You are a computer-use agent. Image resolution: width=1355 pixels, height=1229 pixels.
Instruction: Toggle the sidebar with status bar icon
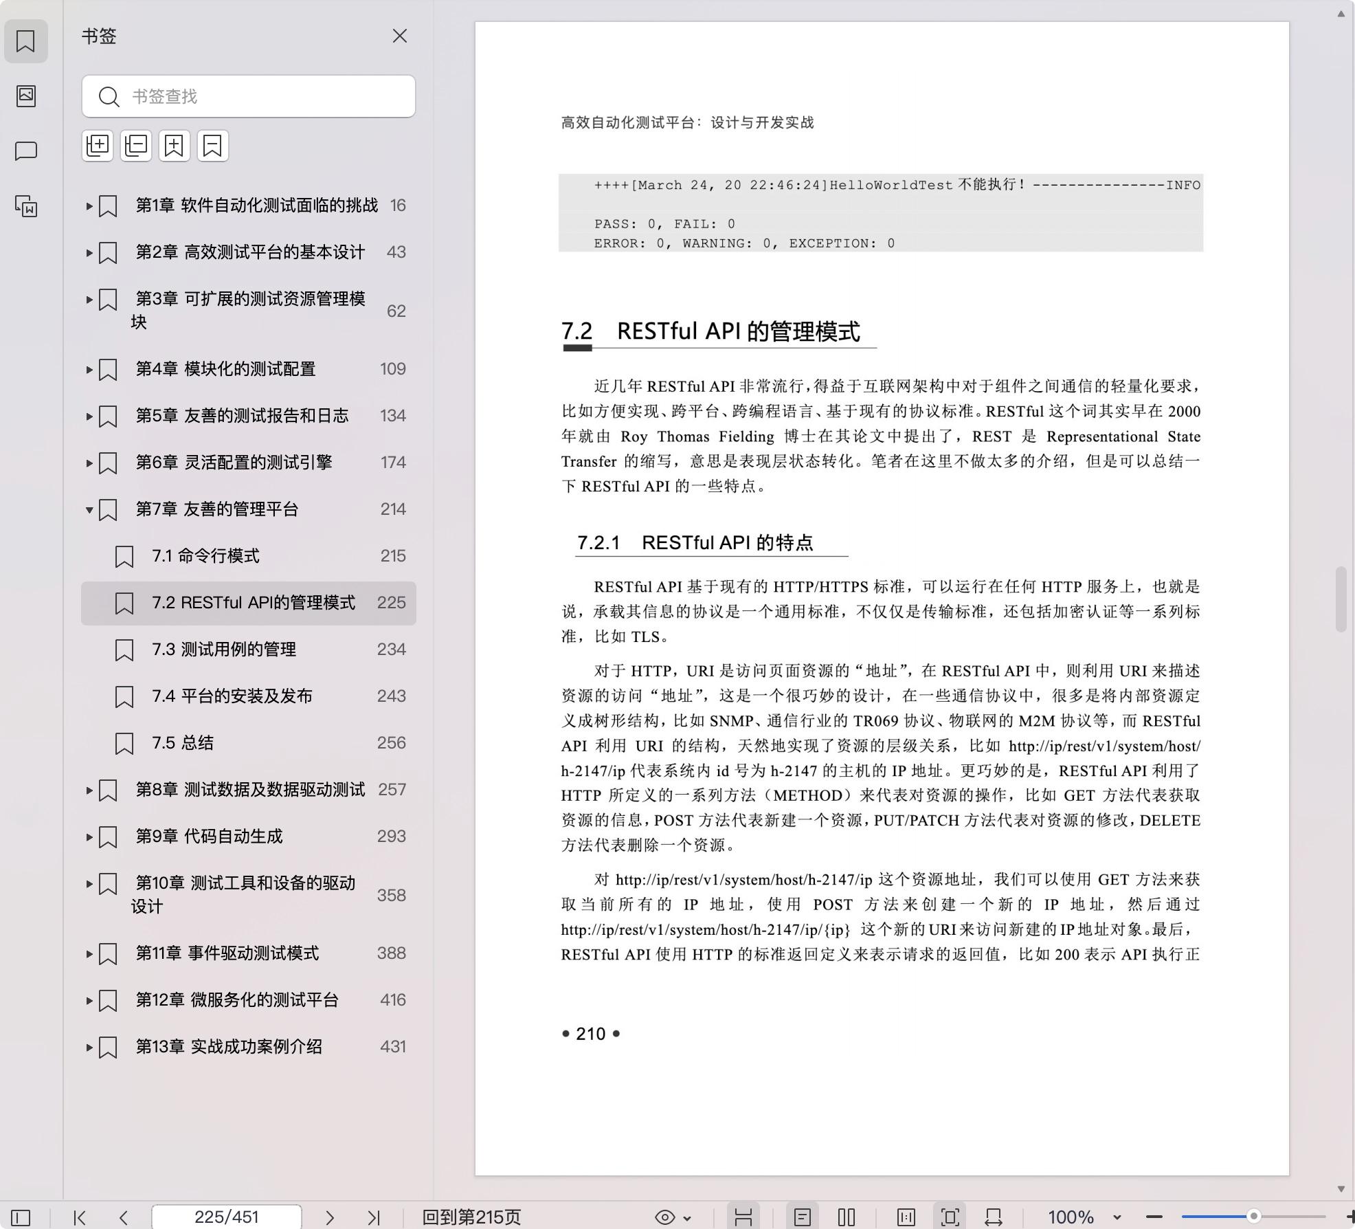(21, 1217)
